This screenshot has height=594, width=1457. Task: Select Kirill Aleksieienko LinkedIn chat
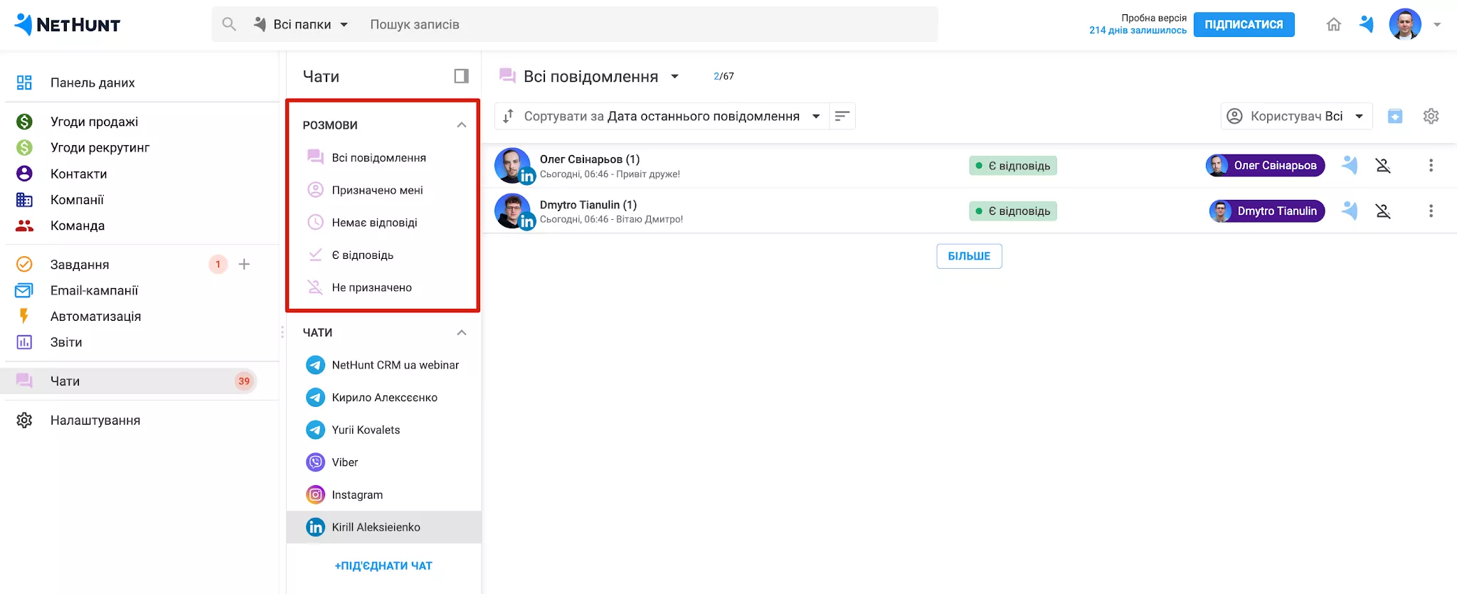383,527
